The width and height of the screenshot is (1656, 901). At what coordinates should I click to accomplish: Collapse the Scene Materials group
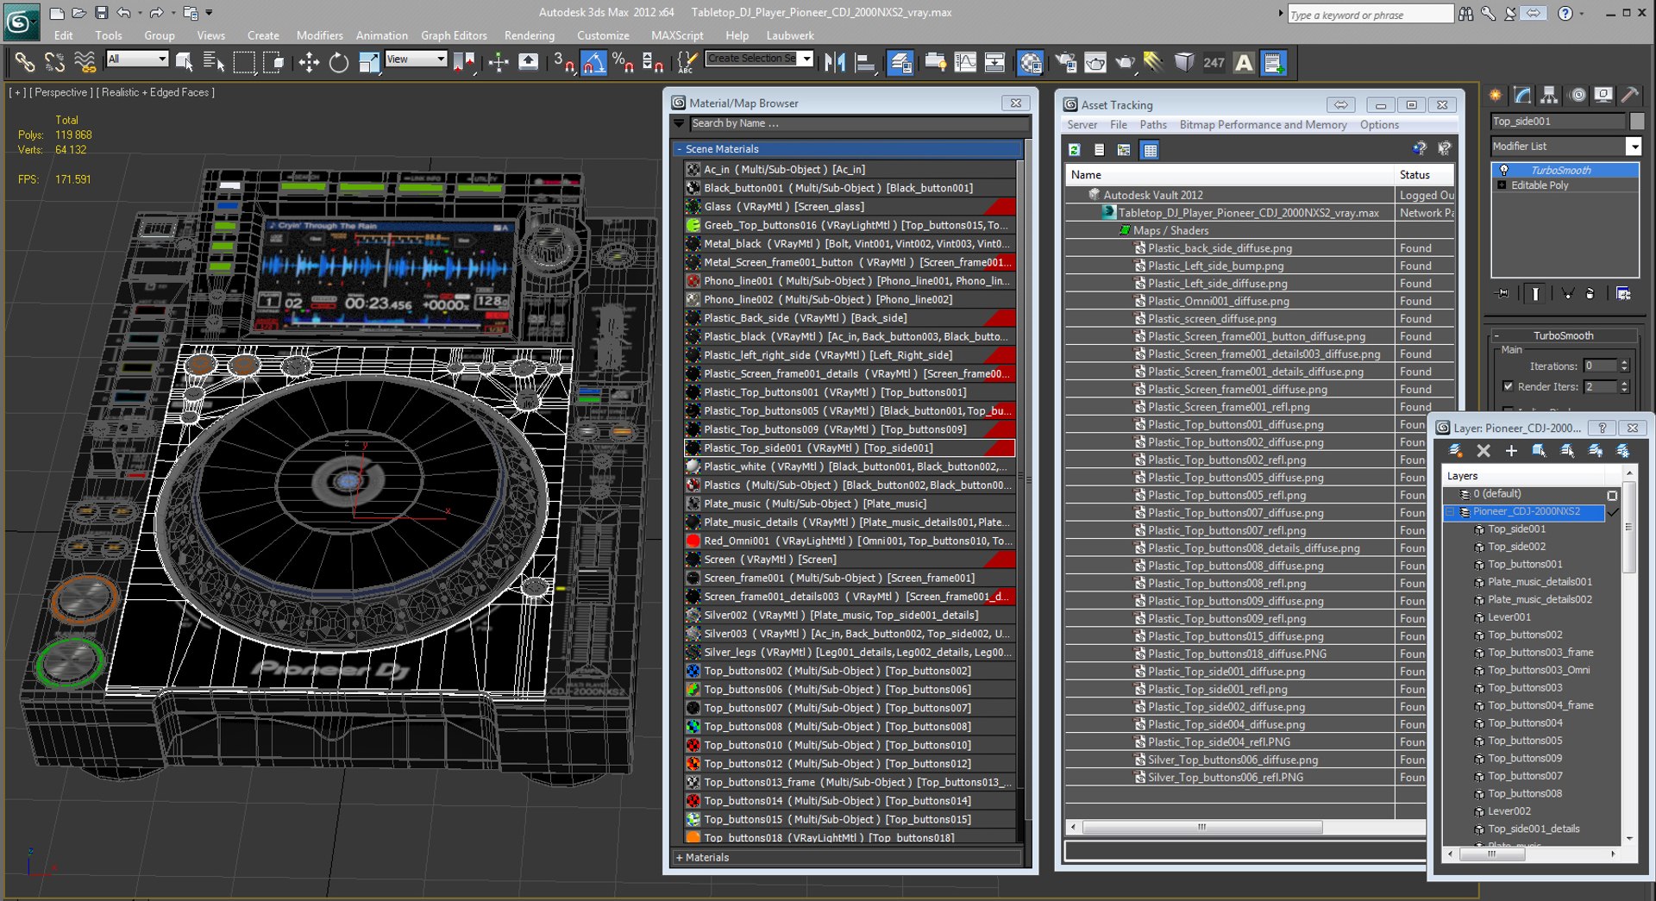point(680,149)
